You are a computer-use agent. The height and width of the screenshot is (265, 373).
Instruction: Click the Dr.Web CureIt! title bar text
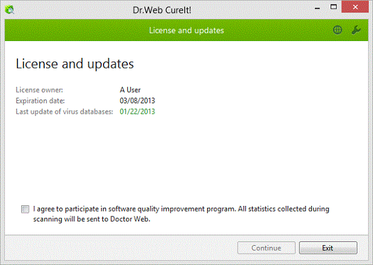pos(162,10)
